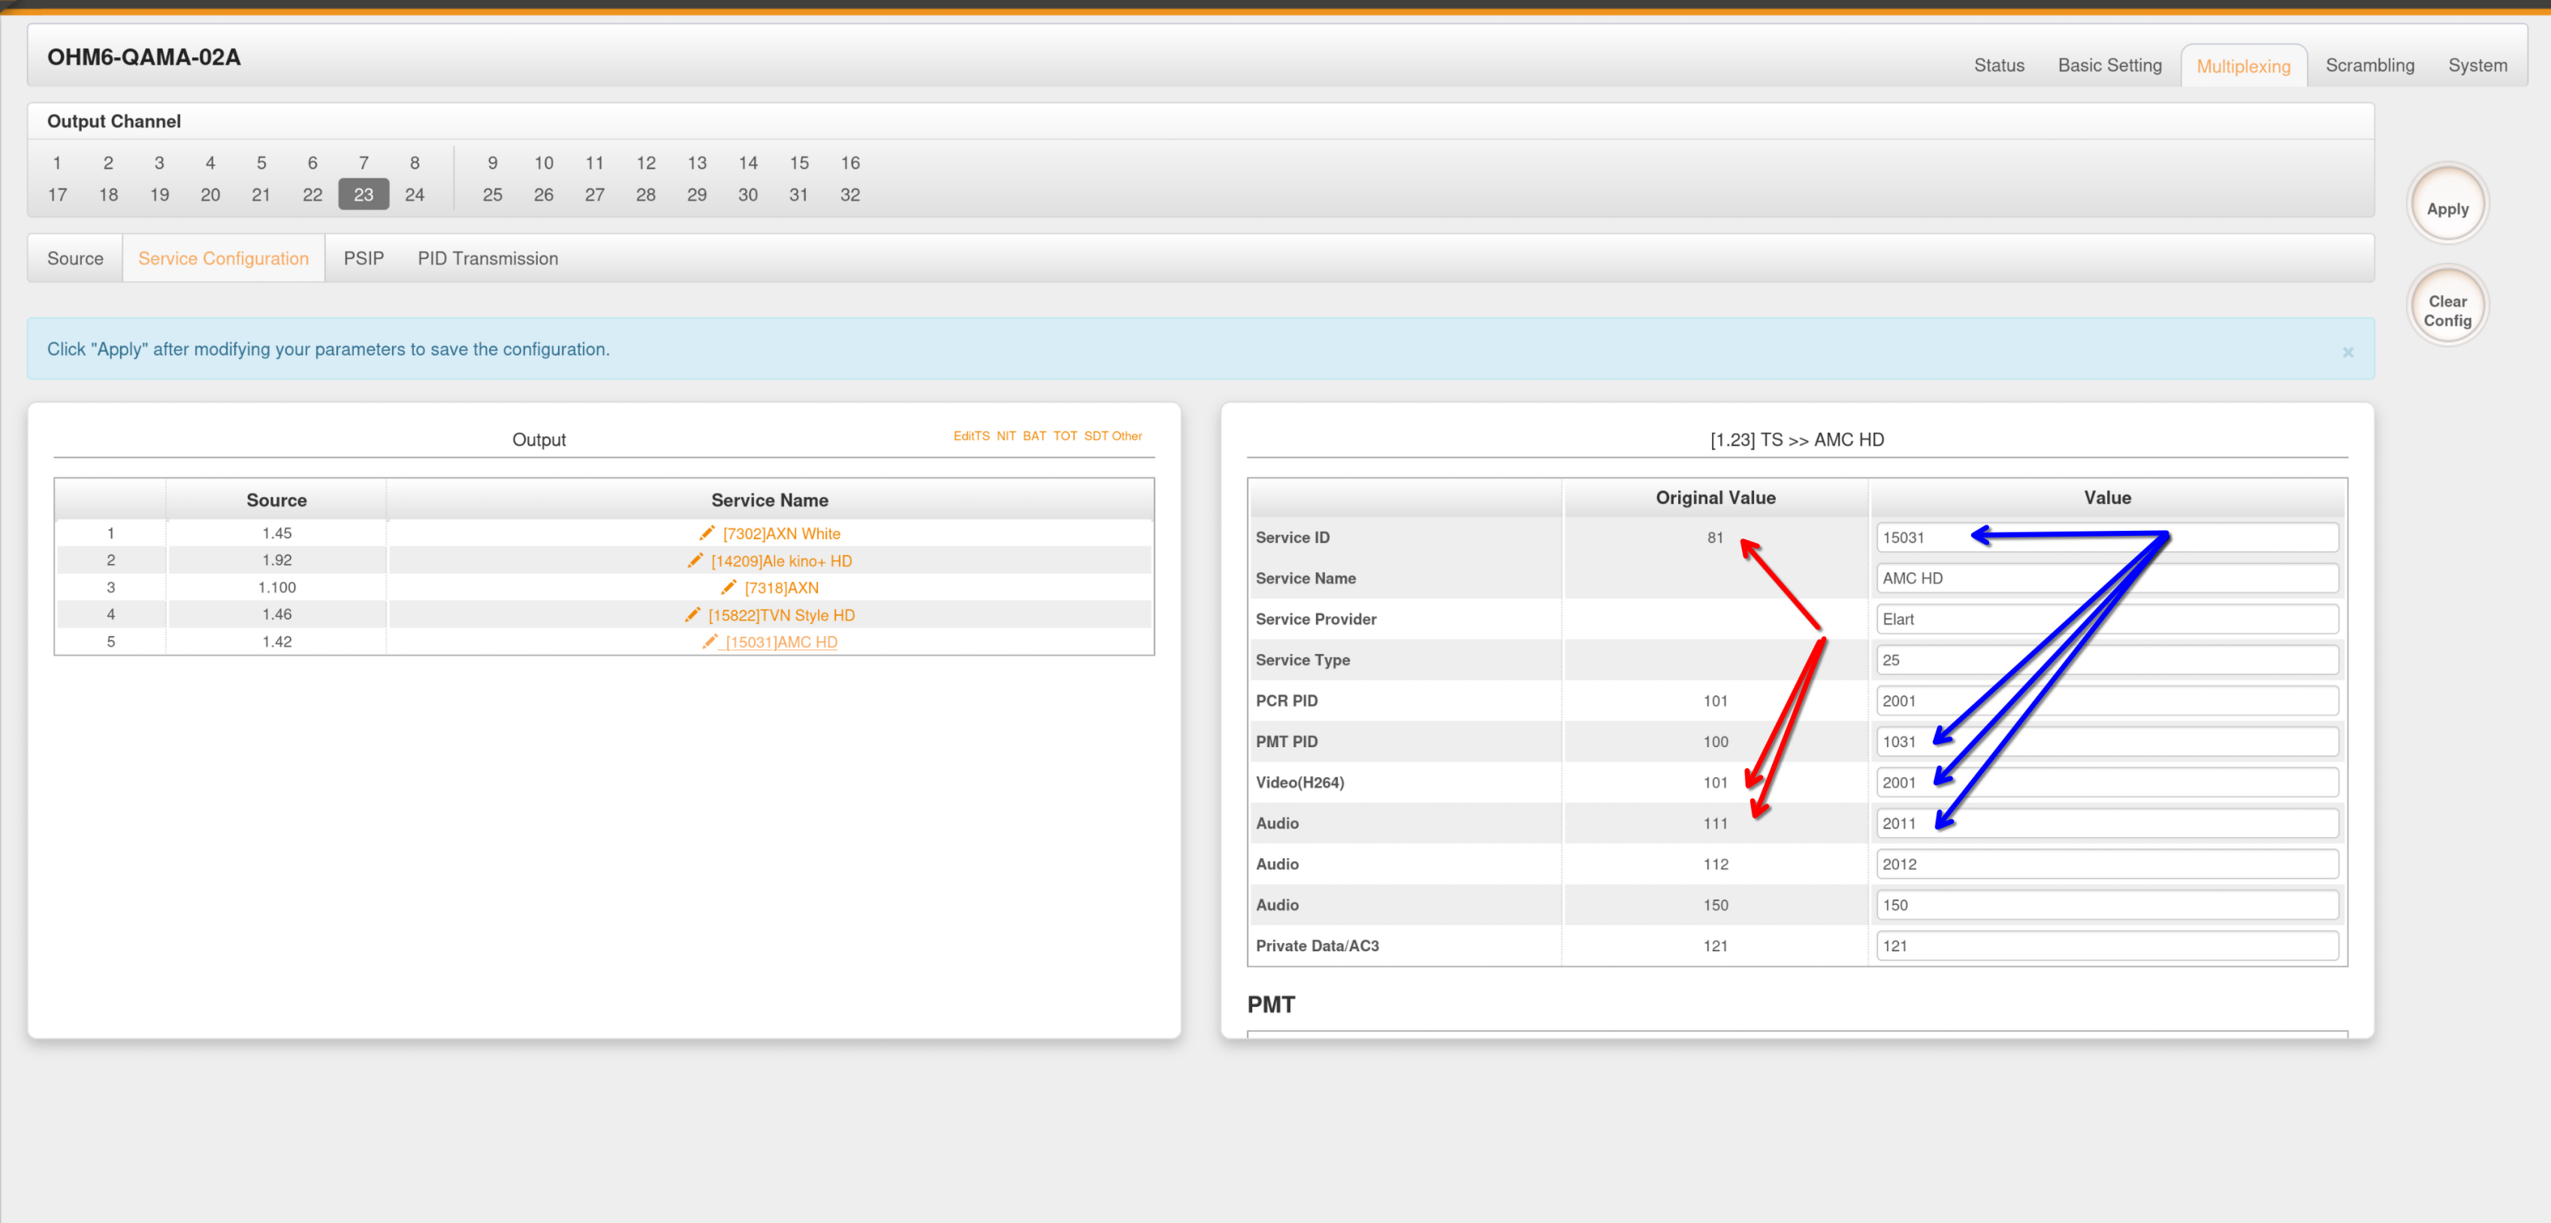
Task: Click edit pencil for TVN Style HD
Action: [693, 614]
